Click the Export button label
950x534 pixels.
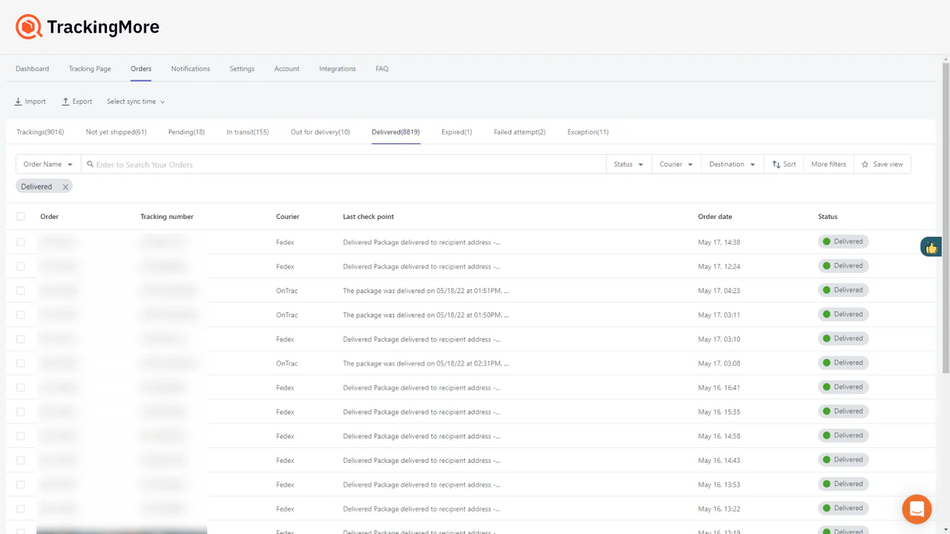coord(82,102)
